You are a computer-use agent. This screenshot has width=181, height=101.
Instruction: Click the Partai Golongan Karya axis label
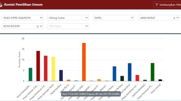pyautogui.click(x=46, y=92)
